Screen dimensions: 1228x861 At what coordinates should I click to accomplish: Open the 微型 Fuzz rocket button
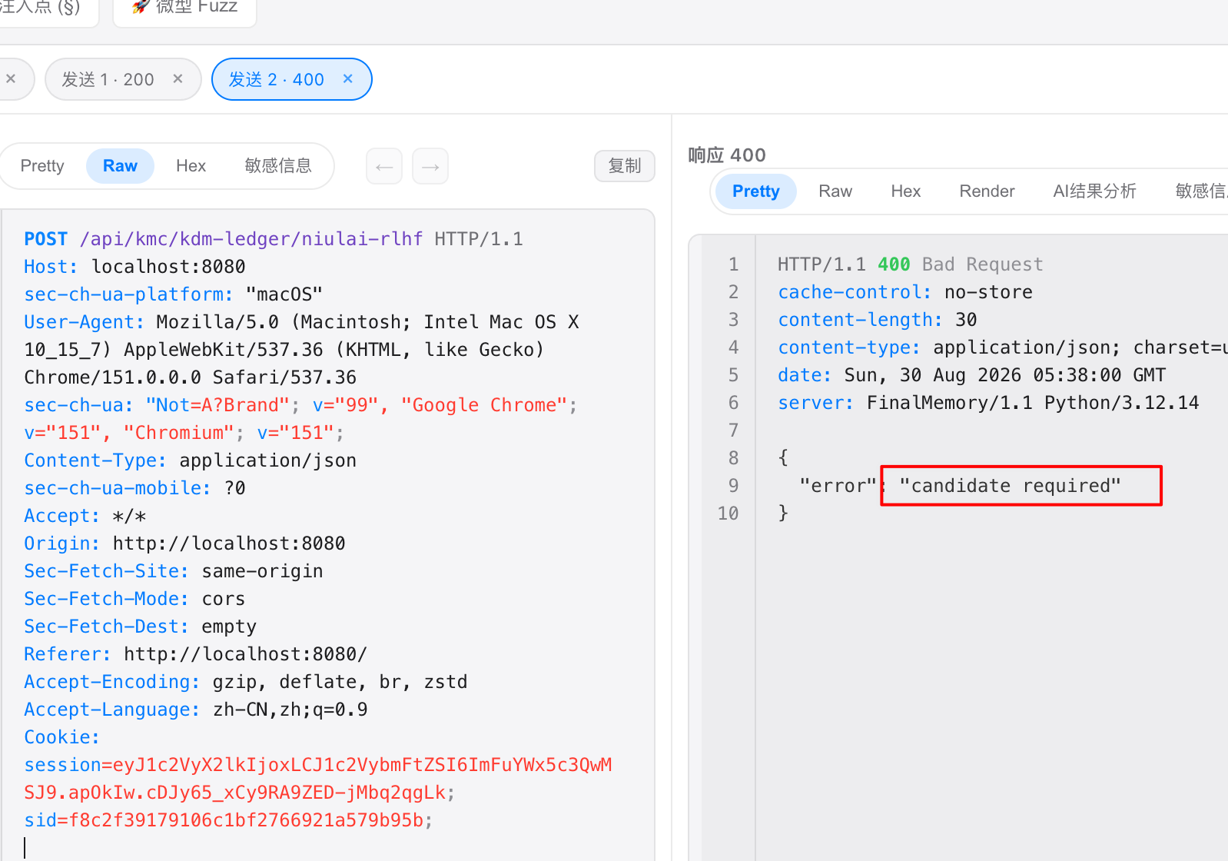click(185, 7)
